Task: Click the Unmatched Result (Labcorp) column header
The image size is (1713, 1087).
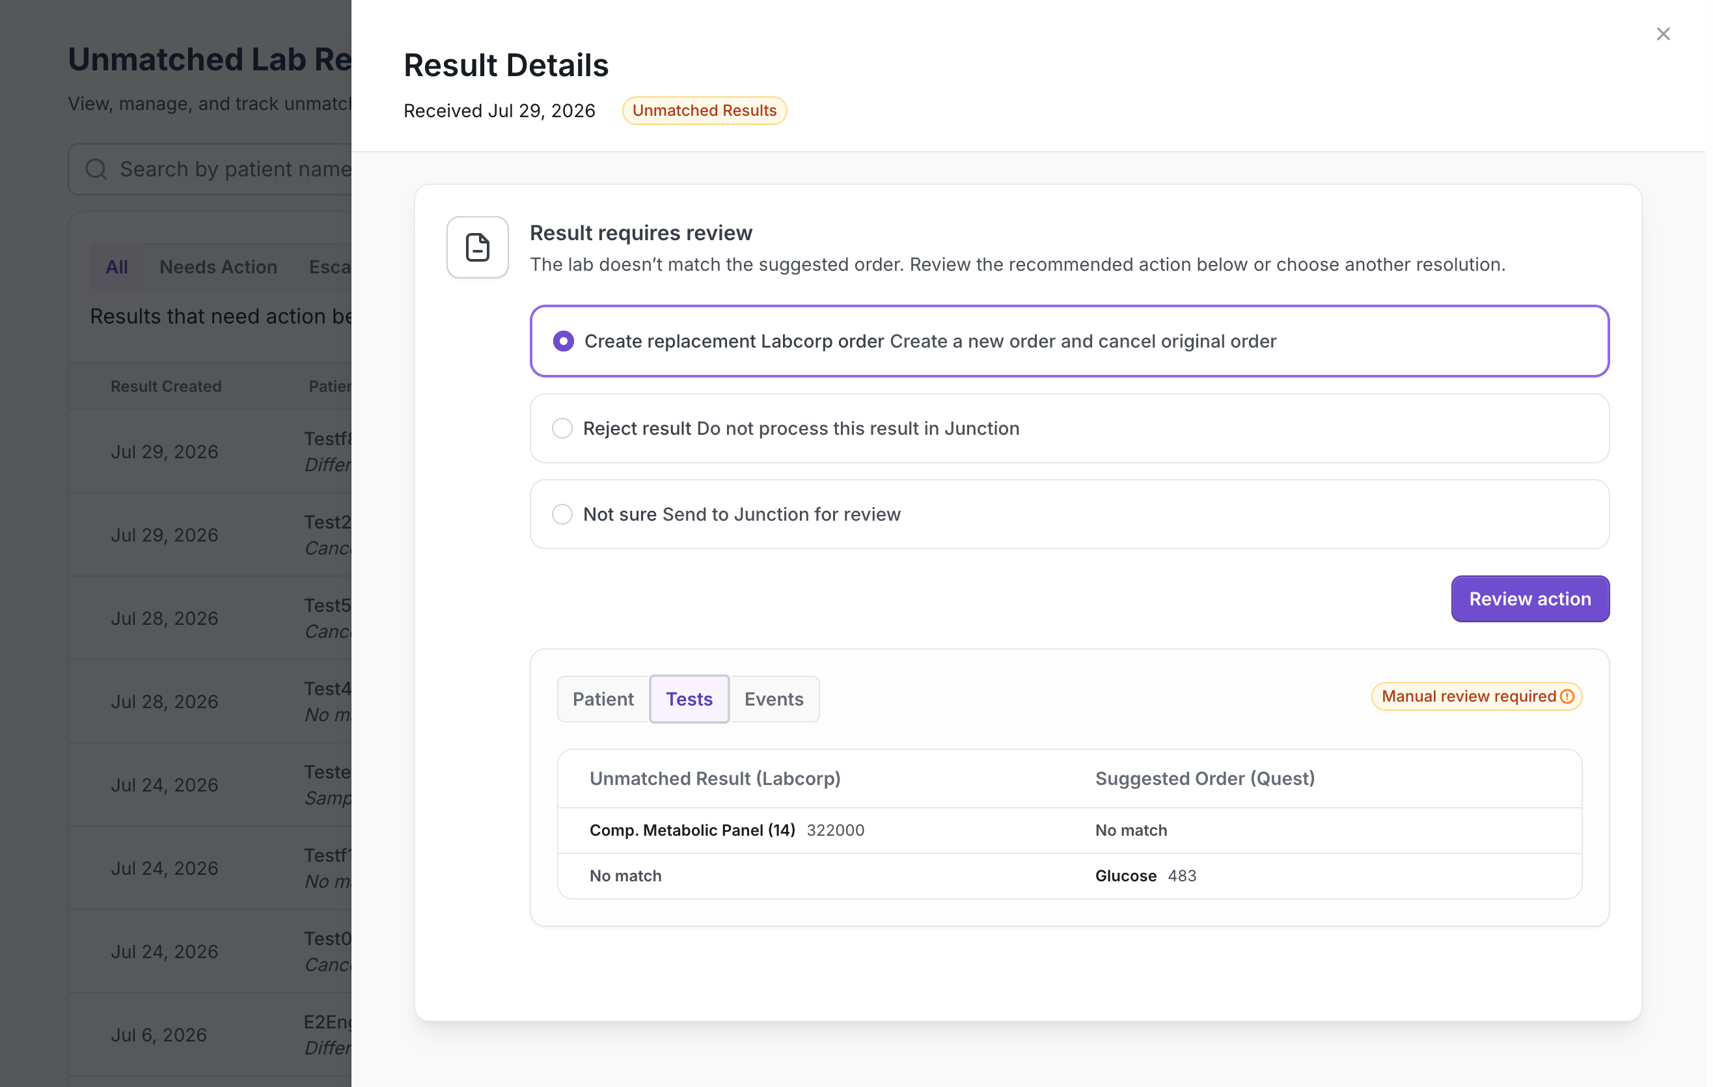Action: 715,778
